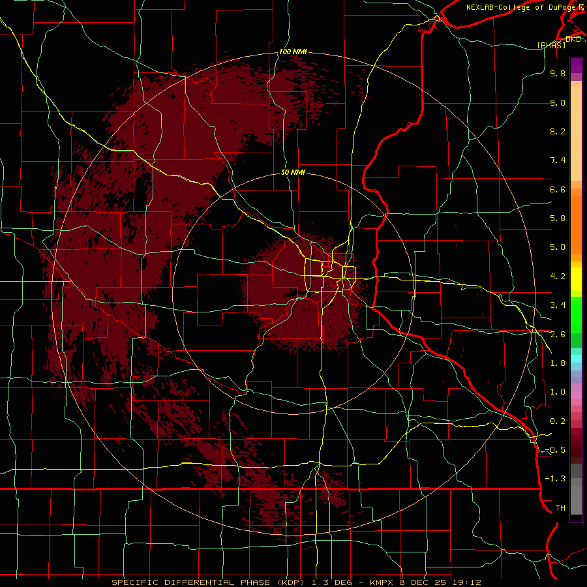The height and width of the screenshot is (587, 587).
Task: Click the cyan swatch on the color scale
Action: pyautogui.click(x=576, y=359)
